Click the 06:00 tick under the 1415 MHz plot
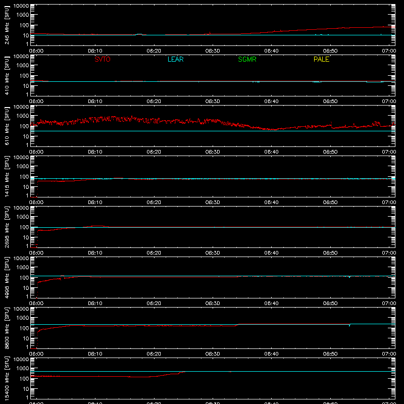404x404 pixels. click(x=36, y=203)
